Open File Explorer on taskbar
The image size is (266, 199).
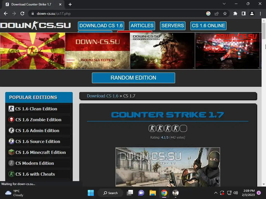[153, 193]
